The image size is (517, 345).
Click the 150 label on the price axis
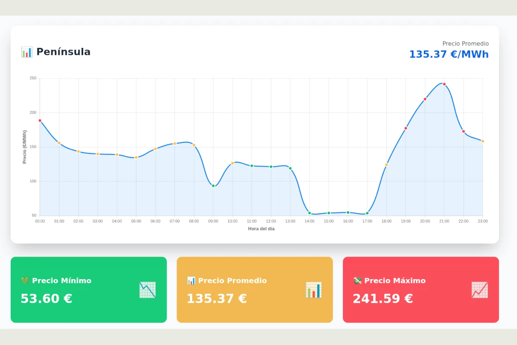pos(33,147)
